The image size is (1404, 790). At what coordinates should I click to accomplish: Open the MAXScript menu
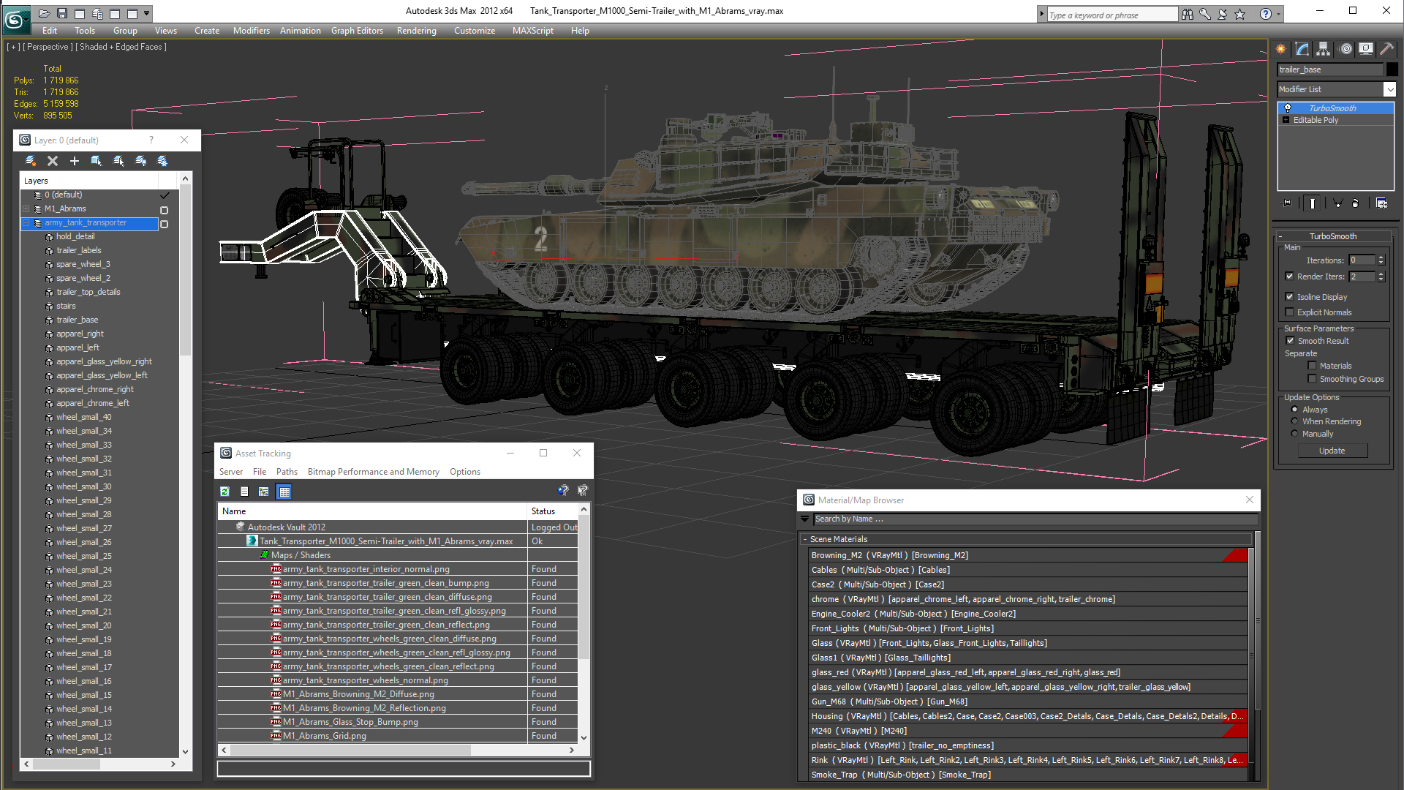tap(532, 31)
